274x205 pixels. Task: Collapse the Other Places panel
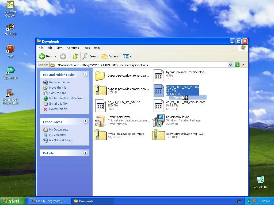[85, 121]
